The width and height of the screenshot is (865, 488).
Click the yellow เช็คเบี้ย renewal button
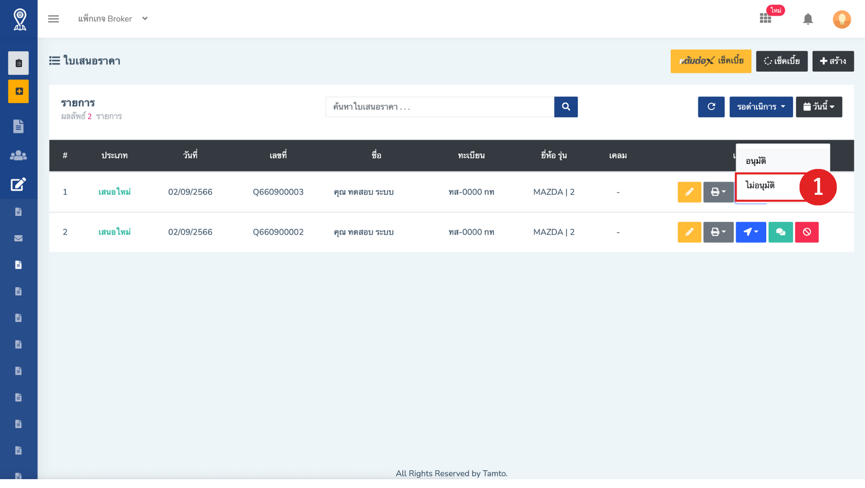pos(711,61)
